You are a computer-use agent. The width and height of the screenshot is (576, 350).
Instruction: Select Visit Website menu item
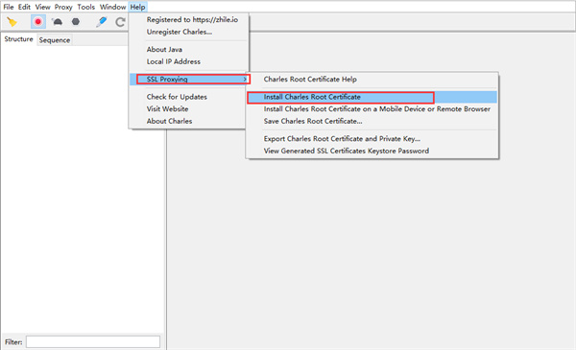click(x=188, y=109)
